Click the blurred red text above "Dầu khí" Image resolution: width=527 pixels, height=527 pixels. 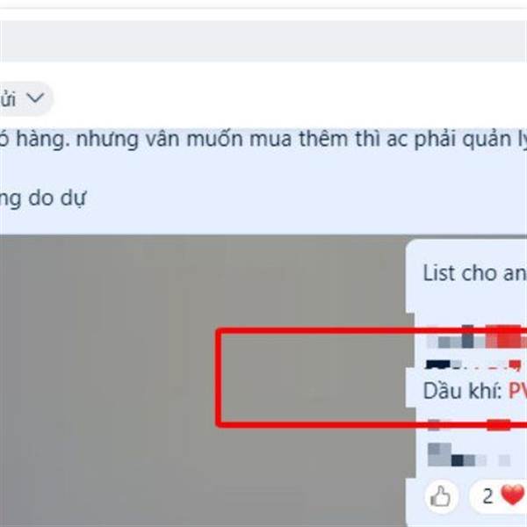pyautogui.click(x=506, y=337)
